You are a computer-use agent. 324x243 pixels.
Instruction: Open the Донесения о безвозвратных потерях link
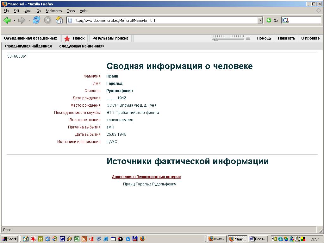coord(146,177)
